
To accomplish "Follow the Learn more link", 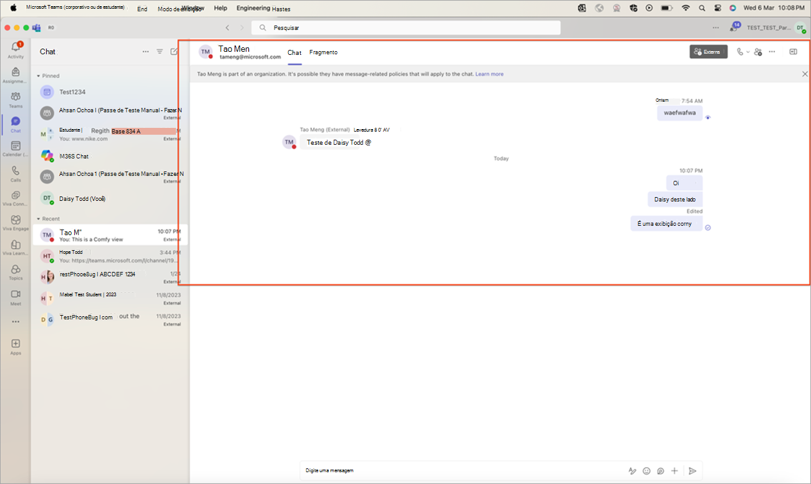I will click(x=489, y=74).
